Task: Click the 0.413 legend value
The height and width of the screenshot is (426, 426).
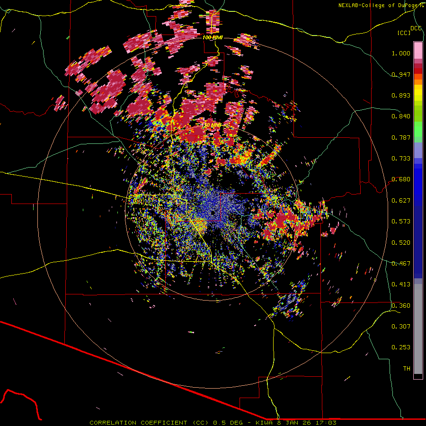Action: 401,284
